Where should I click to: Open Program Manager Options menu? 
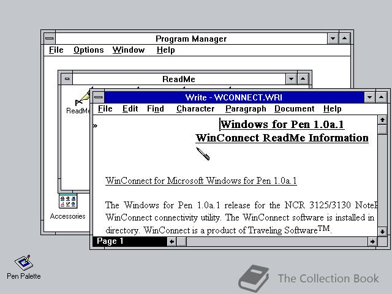pyautogui.click(x=88, y=50)
